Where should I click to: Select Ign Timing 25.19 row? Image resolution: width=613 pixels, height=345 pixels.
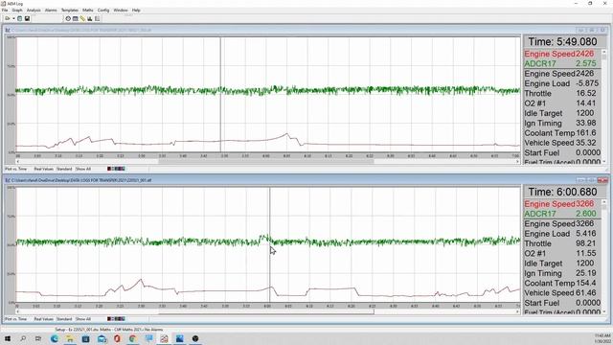(x=562, y=273)
